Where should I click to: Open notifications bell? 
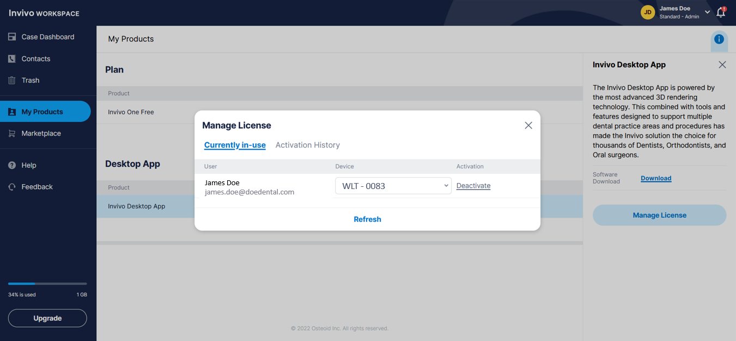721,12
